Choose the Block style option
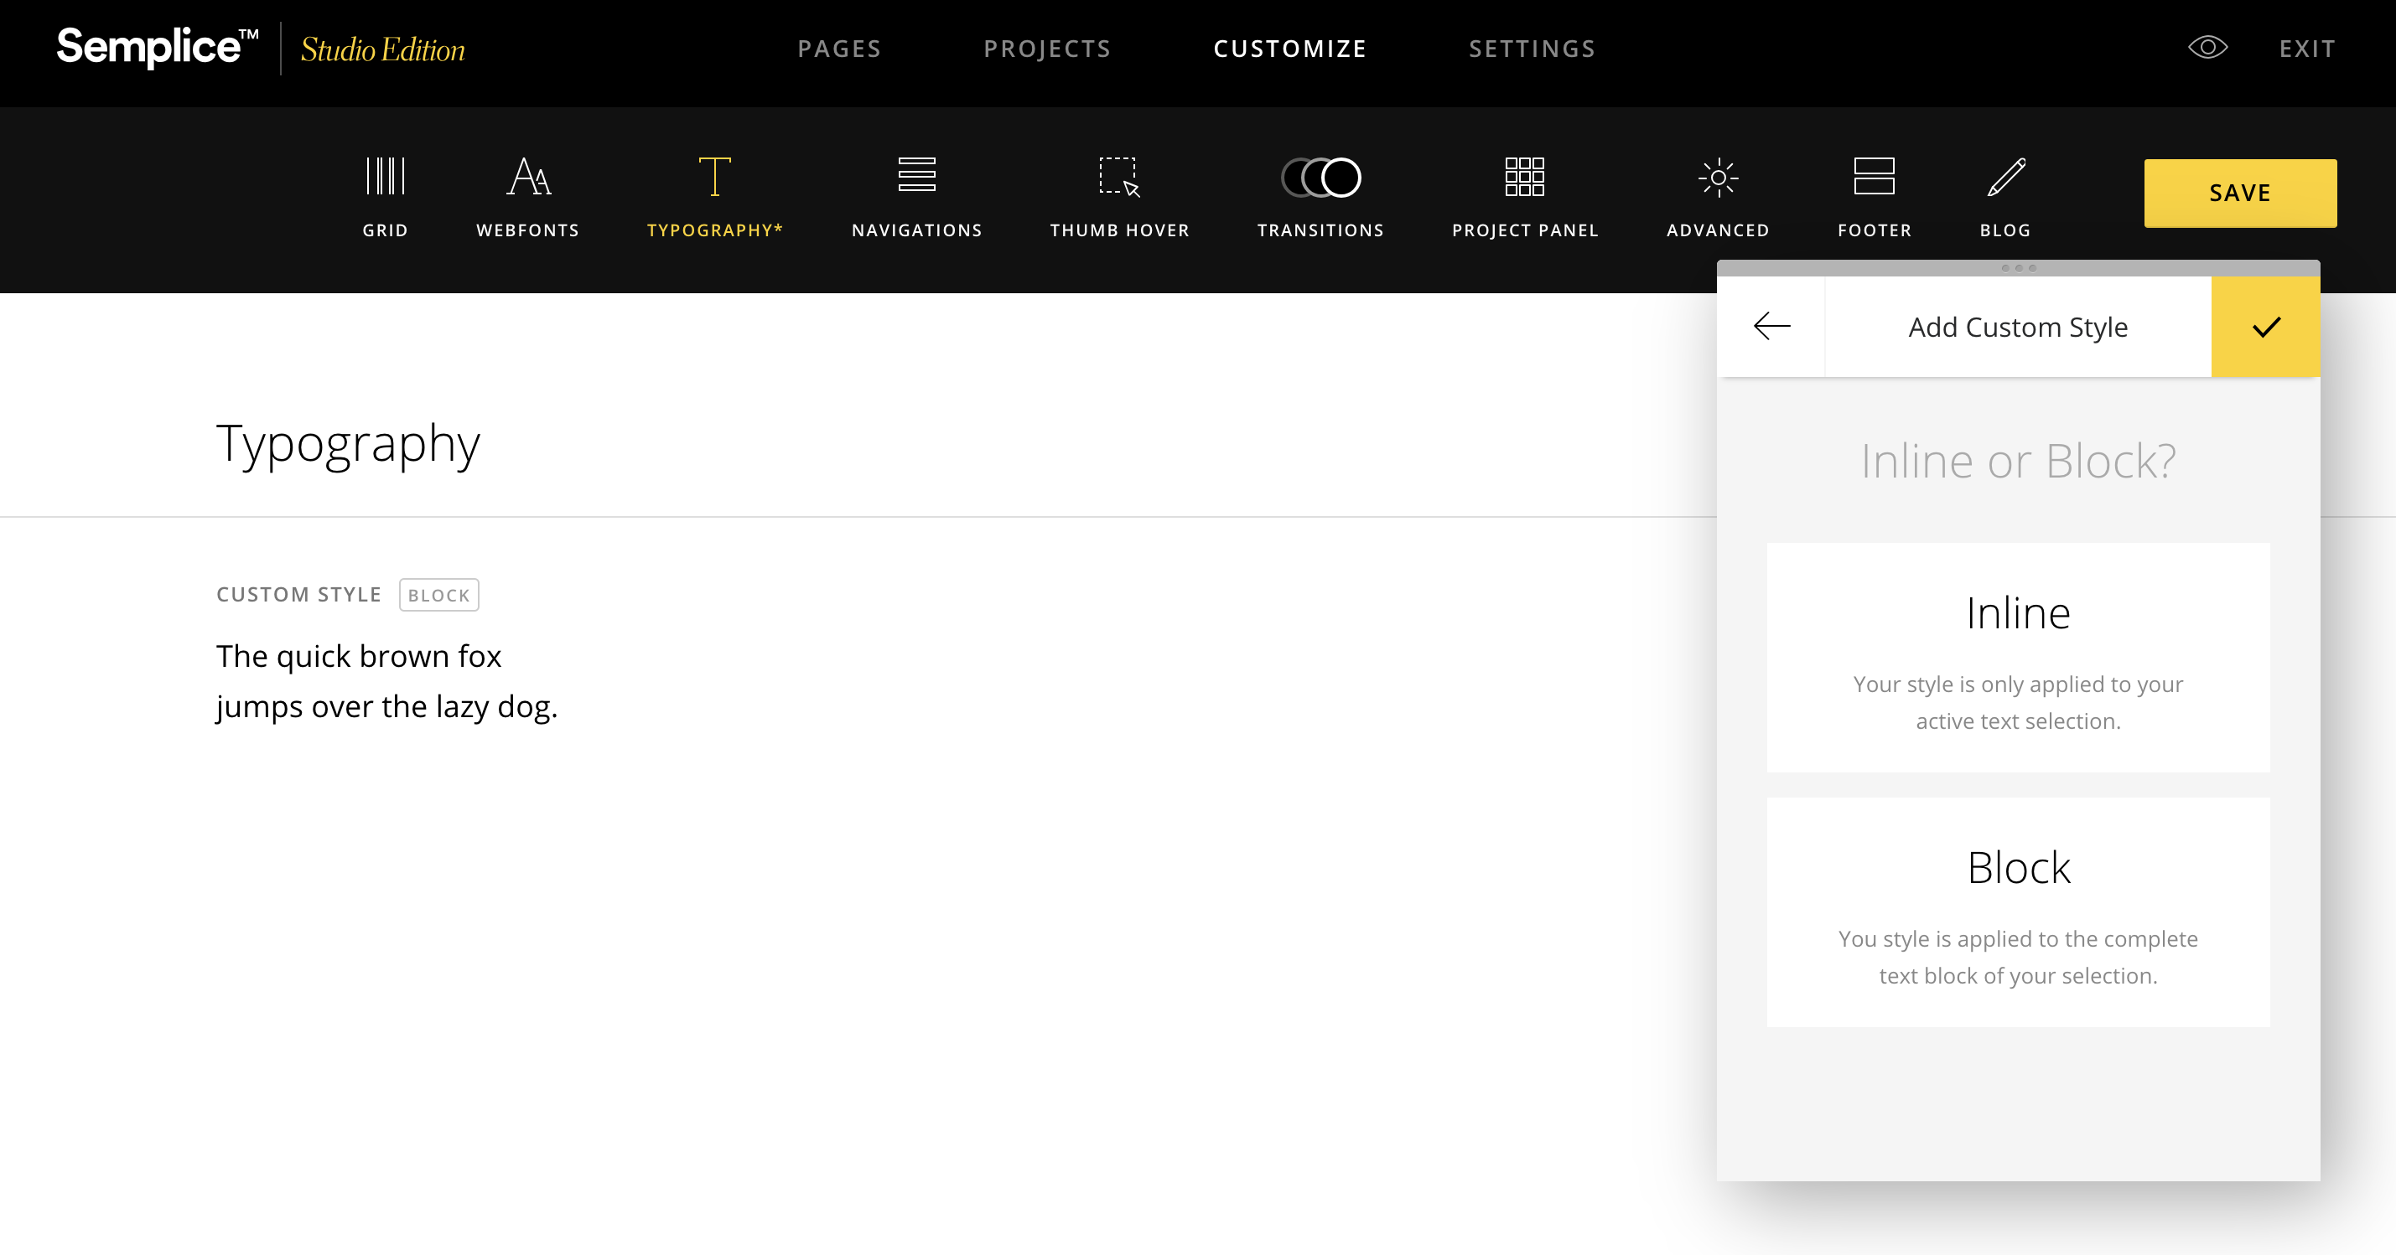Viewport: 2396px width, 1255px height. [x=2017, y=912]
